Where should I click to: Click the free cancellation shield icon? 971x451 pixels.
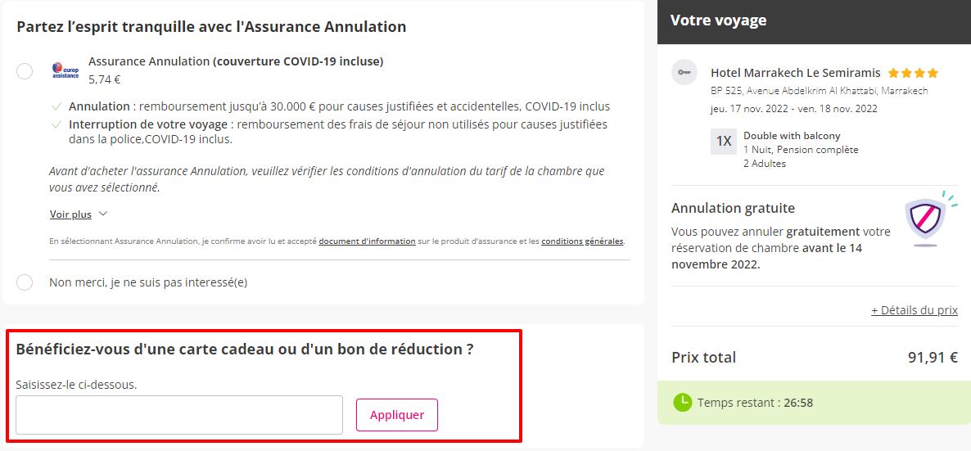[925, 219]
